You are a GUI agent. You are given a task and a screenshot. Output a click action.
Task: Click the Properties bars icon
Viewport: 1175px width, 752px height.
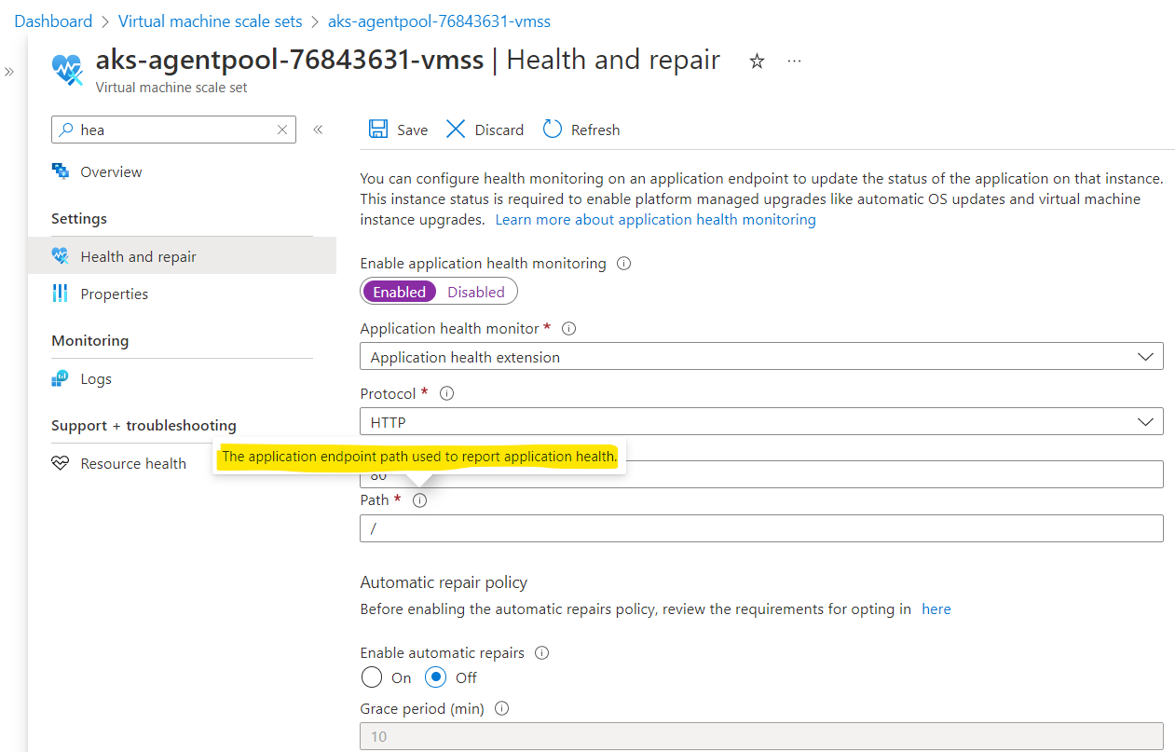coord(61,294)
